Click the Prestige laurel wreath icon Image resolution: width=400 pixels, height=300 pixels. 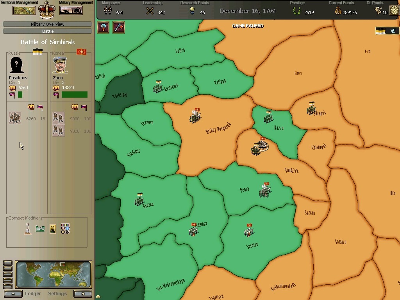point(297,11)
